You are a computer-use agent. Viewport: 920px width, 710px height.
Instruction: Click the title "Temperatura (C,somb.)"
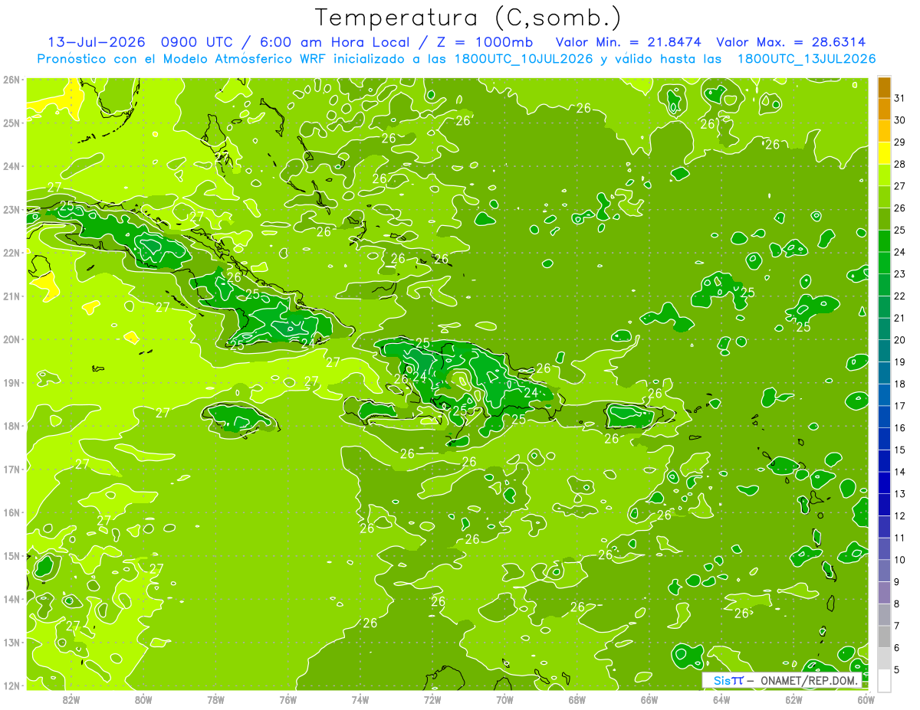click(x=468, y=18)
